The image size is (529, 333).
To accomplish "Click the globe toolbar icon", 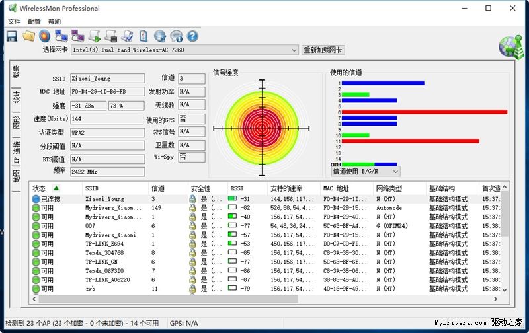I will [160, 36].
